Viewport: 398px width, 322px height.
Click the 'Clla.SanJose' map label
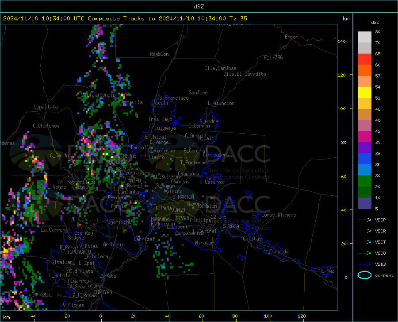(220, 68)
